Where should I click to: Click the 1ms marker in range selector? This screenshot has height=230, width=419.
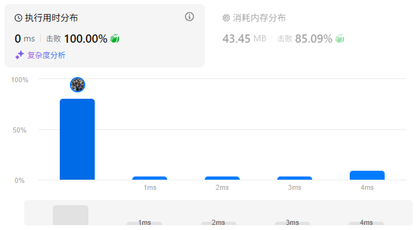[x=144, y=223]
